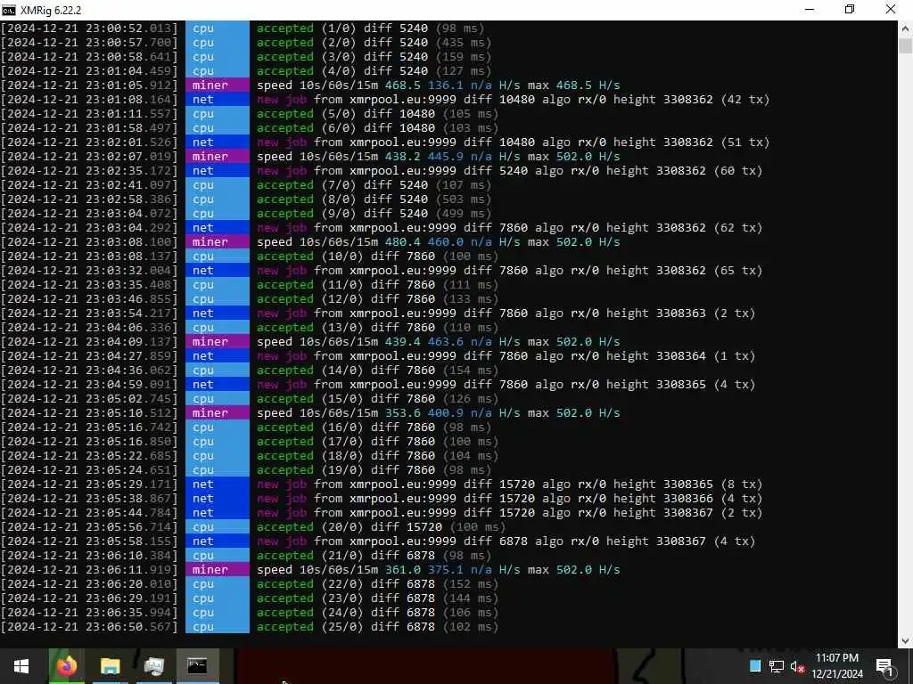Click the XMRig 6.22.2 title text
Viewport: 913px width, 684px height.
click(51, 10)
